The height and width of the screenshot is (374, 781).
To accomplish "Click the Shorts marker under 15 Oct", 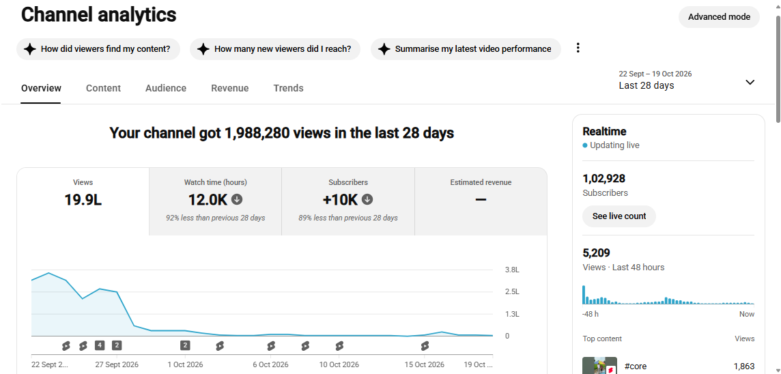I will tap(425, 345).
